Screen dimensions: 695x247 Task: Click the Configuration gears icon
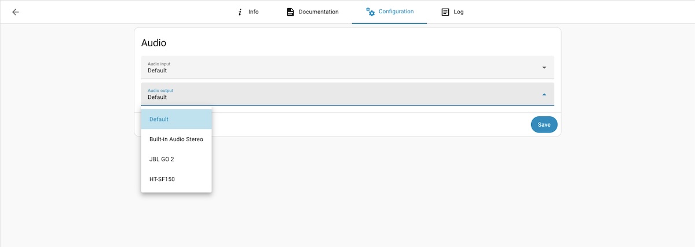pos(371,12)
